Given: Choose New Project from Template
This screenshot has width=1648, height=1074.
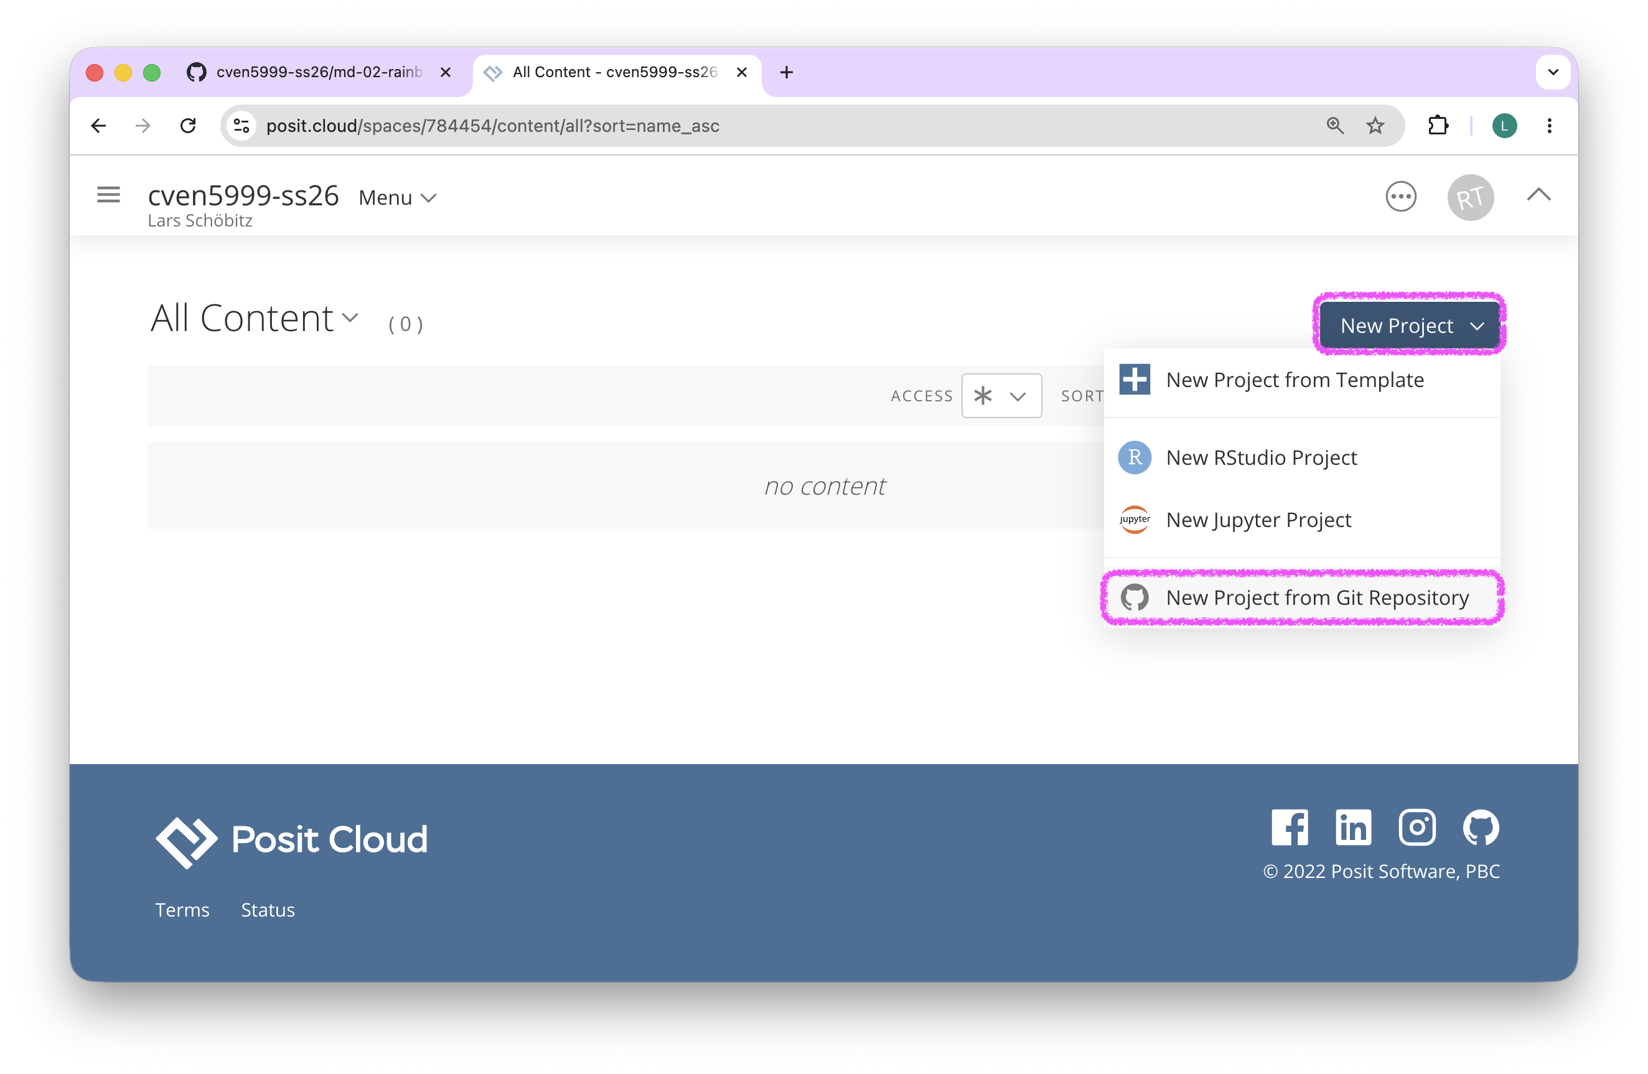Looking at the screenshot, I should tap(1302, 380).
